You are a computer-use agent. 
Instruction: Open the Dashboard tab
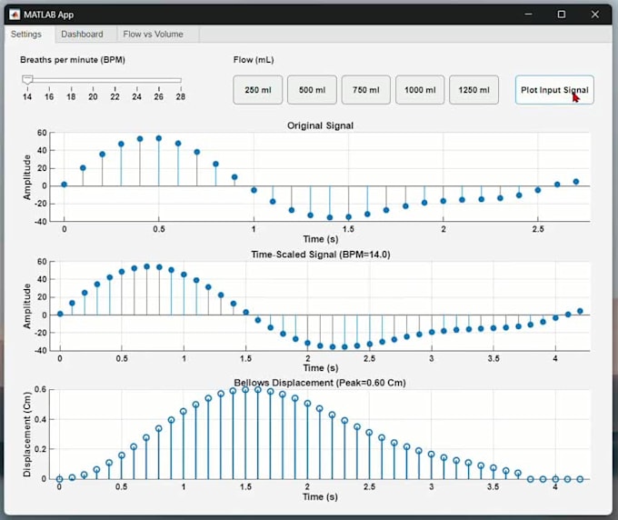click(82, 35)
